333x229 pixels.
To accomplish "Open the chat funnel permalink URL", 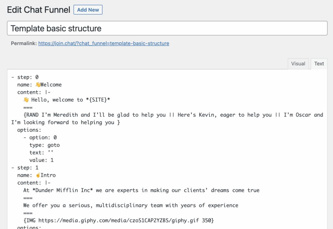I will coord(103,43).
